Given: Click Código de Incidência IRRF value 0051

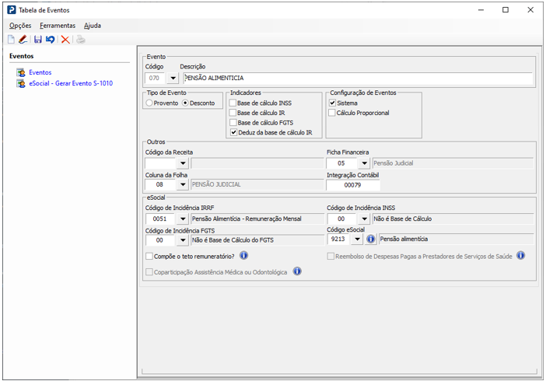Looking at the screenshot, I should click(159, 219).
